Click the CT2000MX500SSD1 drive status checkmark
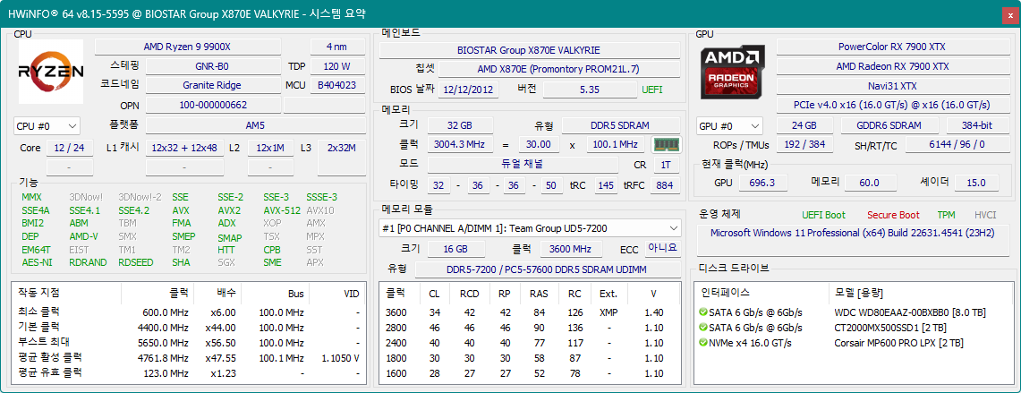 tap(702, 327)
